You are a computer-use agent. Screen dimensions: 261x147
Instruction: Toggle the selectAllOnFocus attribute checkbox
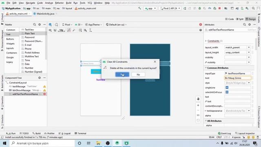(227, 92)
